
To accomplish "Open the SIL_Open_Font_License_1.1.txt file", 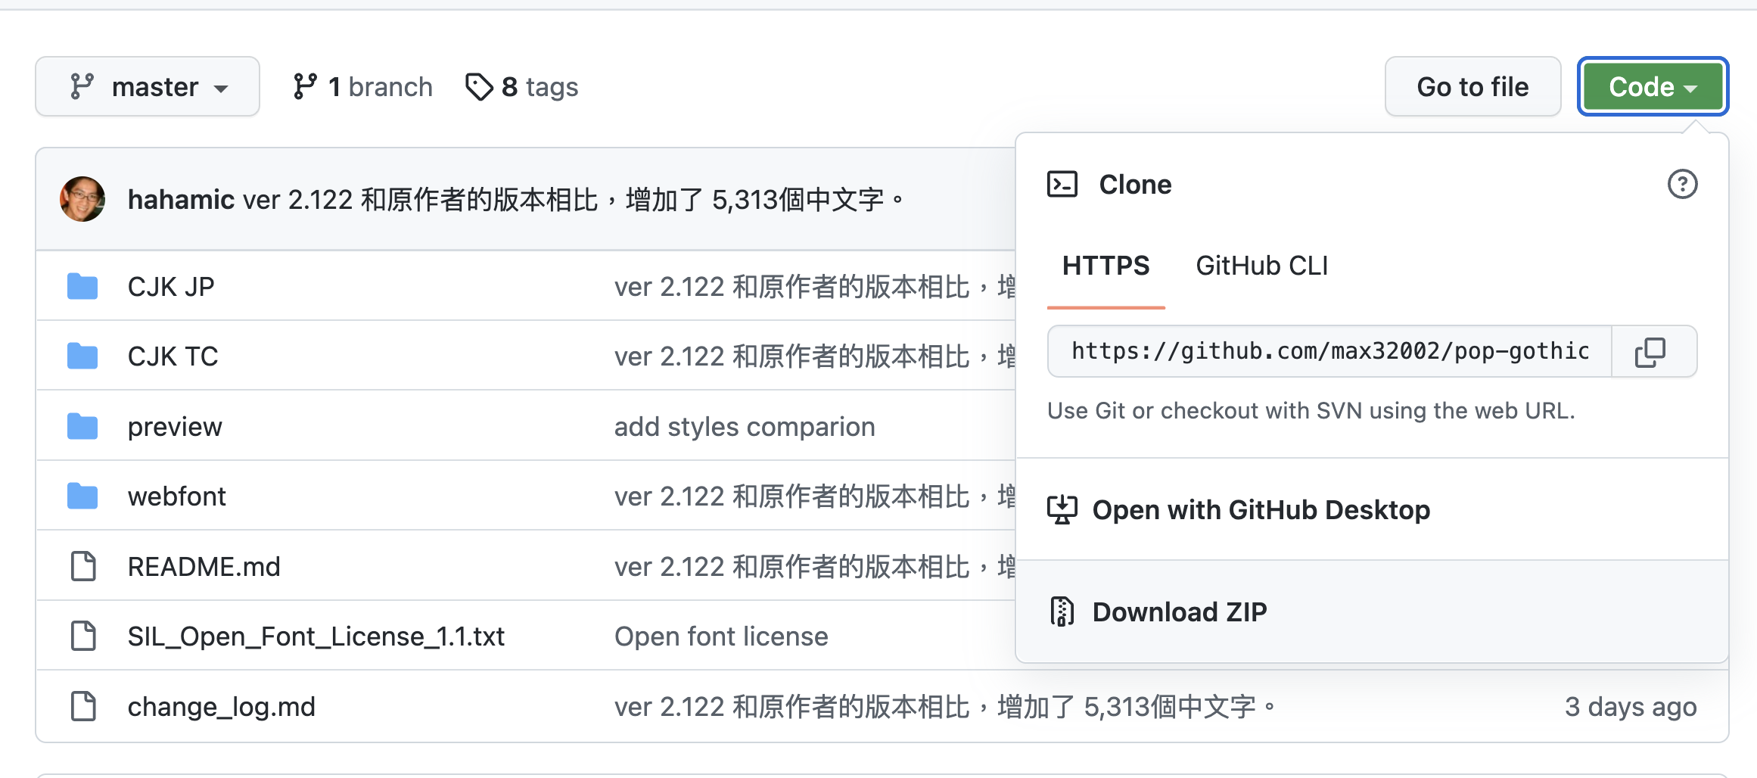I will [316, 636].
